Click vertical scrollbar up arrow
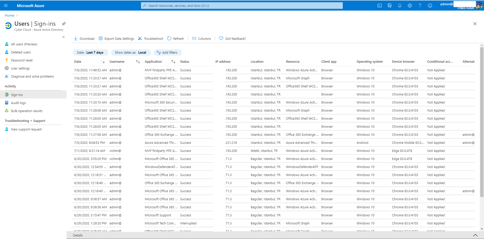Screen dimensions: 484x239 [482, 46]
